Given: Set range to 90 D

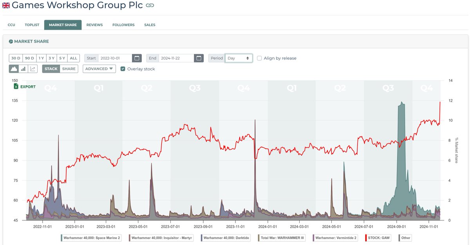Looking at the screenshot, I should 29,58.
